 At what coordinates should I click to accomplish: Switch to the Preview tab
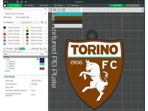coord(29,6)
